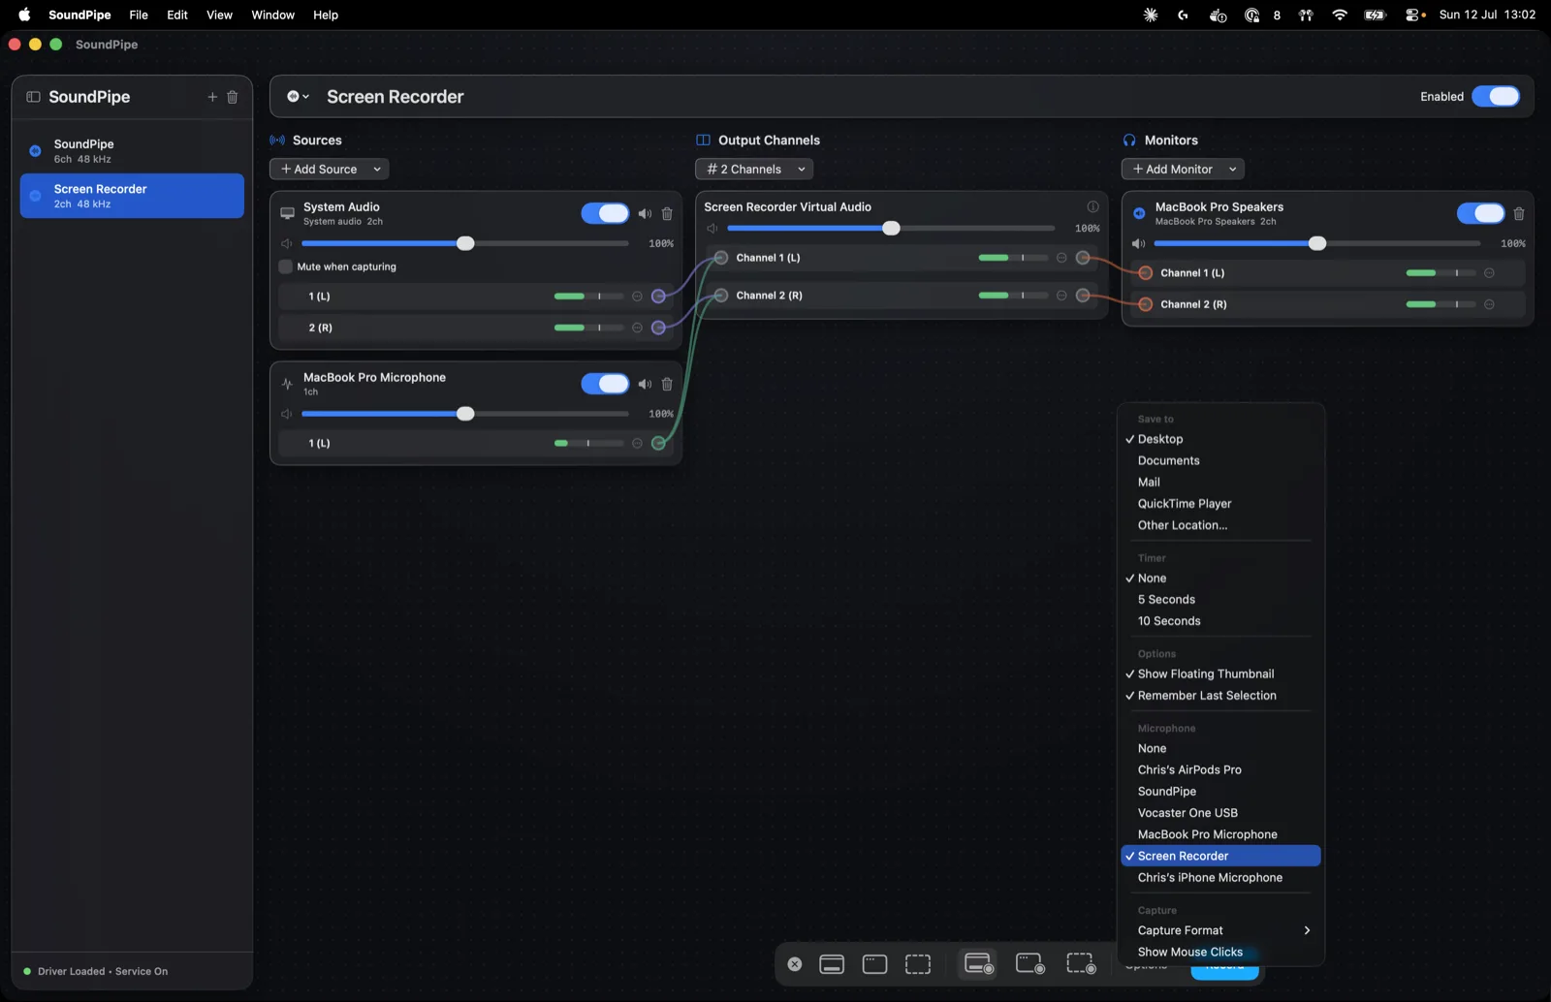Screen dimensions: 1551x1002
Task: Adjust MacBook Pro Speakers volume slider
Action: (1317, 243)
